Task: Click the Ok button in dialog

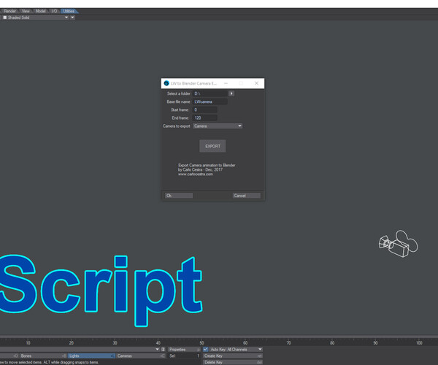Action: click(179, 196)
